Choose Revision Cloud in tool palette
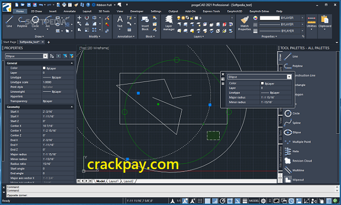The width and height of the screenshot is (341, 205). point(298,161)
